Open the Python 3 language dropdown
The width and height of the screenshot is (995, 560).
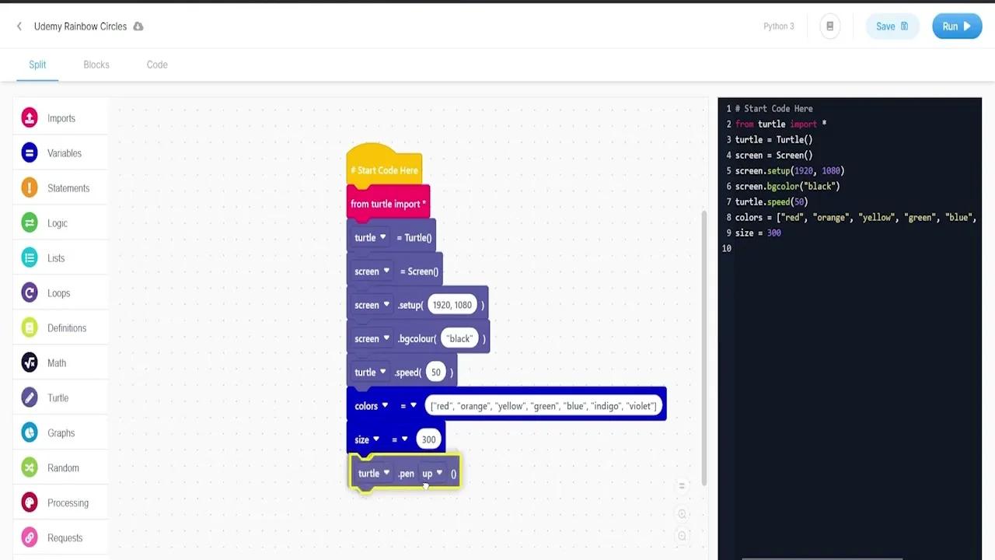pyautogui.click(x=778, y=26)
